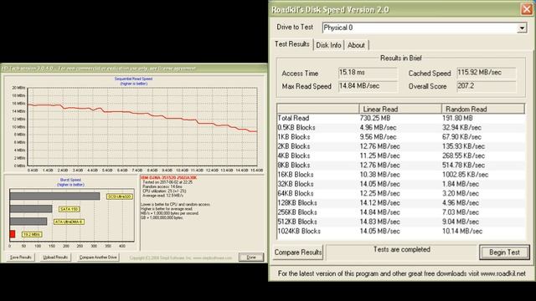Click the Random Read column header
Viewport: 536px width, 301px height.
coord(483,109)
